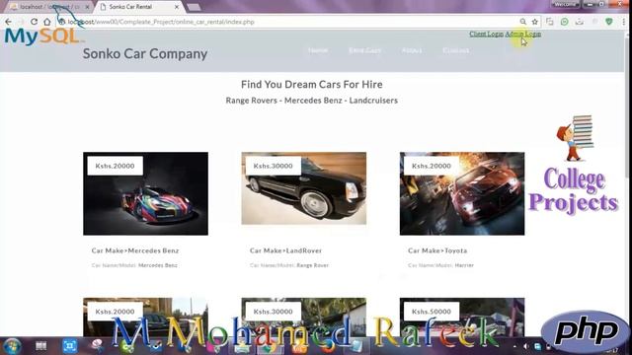The width and height of the screenshot is (632, 355).
Task: Click 'Car Make>Mercedes Benz' text
Action: [135, 250]
